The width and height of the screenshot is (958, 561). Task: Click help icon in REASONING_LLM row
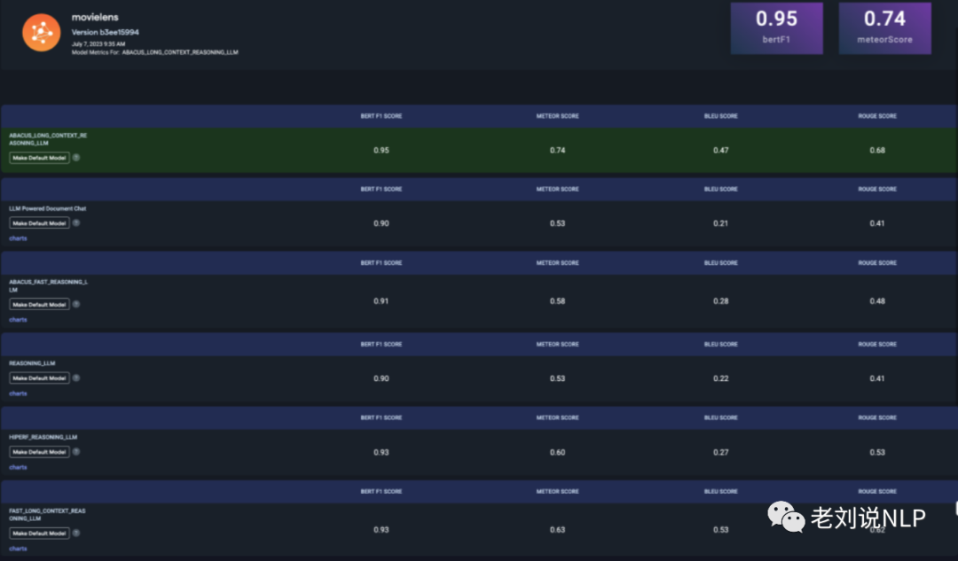pos(76,378)
